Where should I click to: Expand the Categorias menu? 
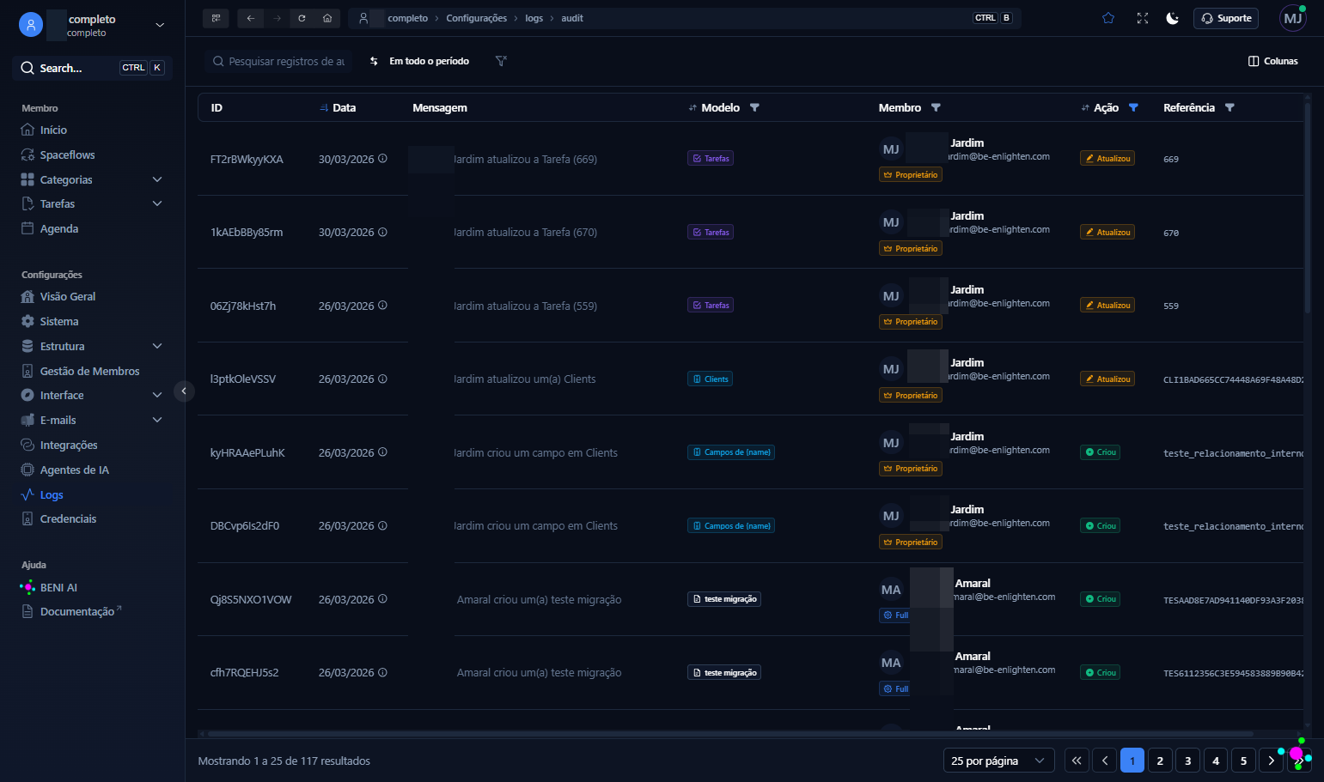(x=157, y=179)
